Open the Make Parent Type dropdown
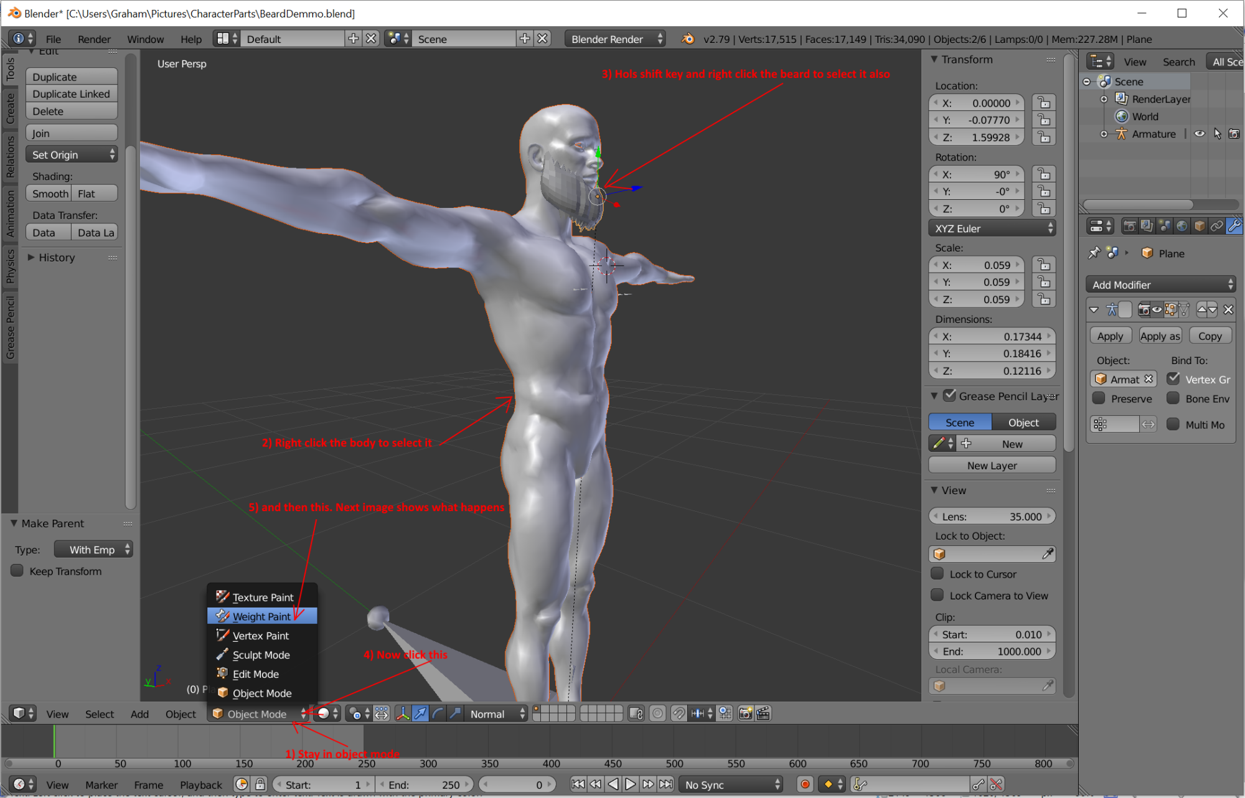 click(93, 549)
